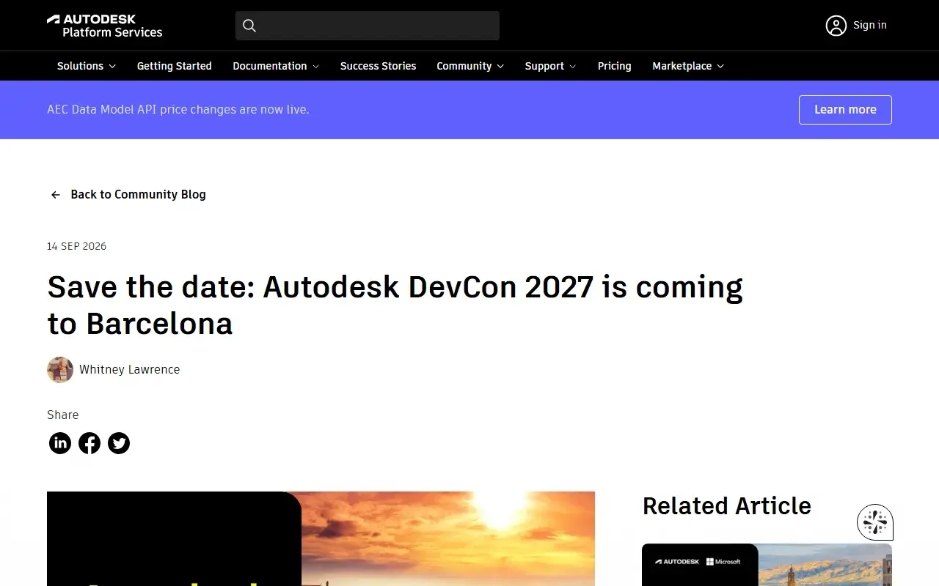Open the Getting Started page
This screenshot has width=939, height=586.
pos(175,66)
